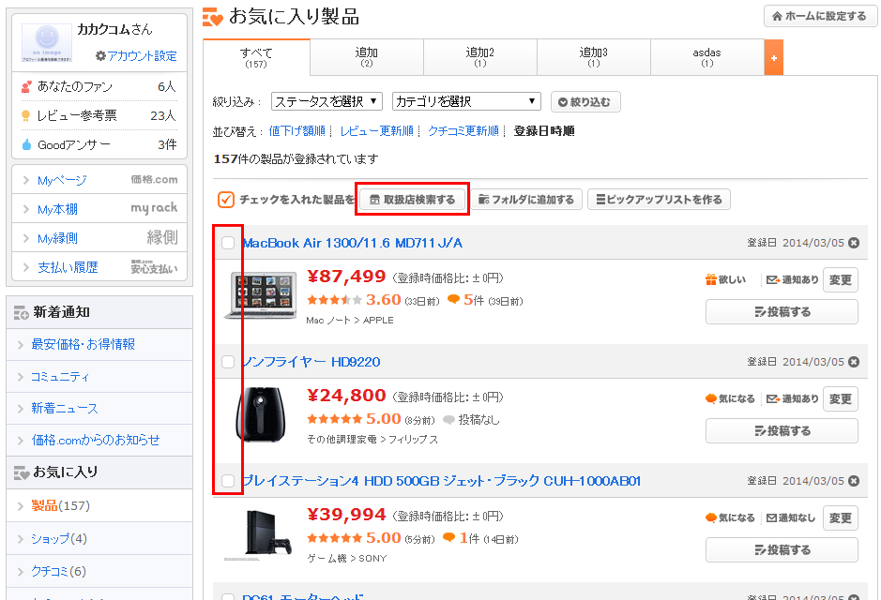Viewport: 881px width, 600px height.
Task: Sort by 値下げ額順
Action: 297,131
